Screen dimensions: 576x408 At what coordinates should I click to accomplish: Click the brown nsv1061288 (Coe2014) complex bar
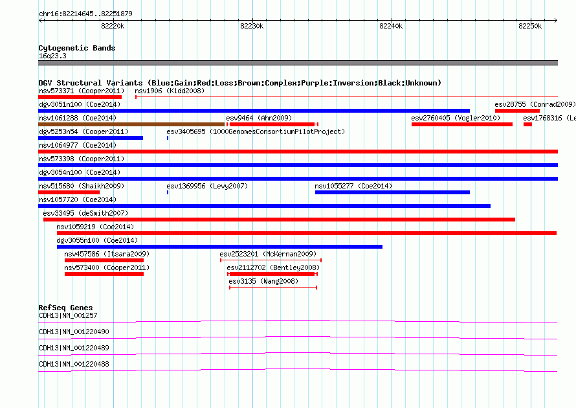tap(131, 124)
